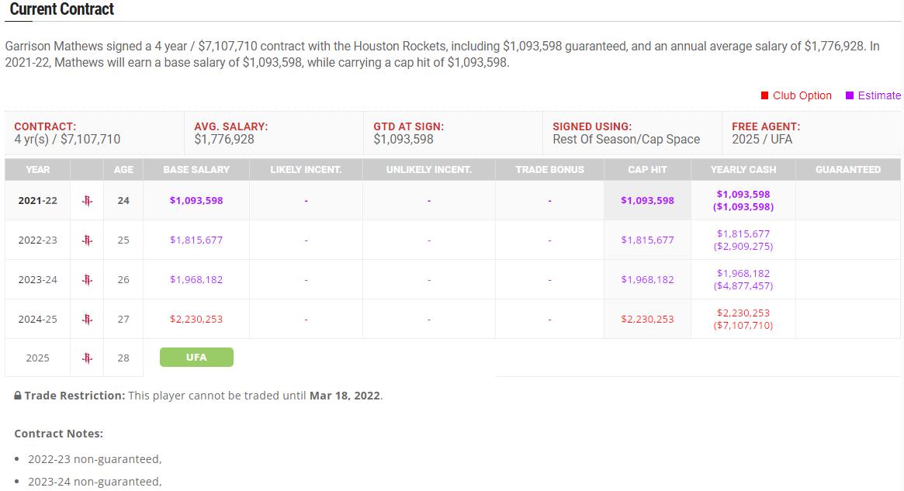Click the Rockets logo in the 2025 row
This screenshot has height=491, width=904.
[87, 358]
